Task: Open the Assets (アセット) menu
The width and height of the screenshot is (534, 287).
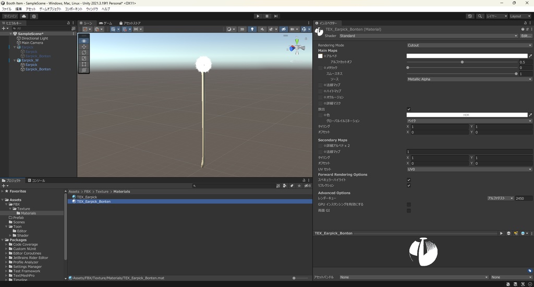Action: (31, 9)
